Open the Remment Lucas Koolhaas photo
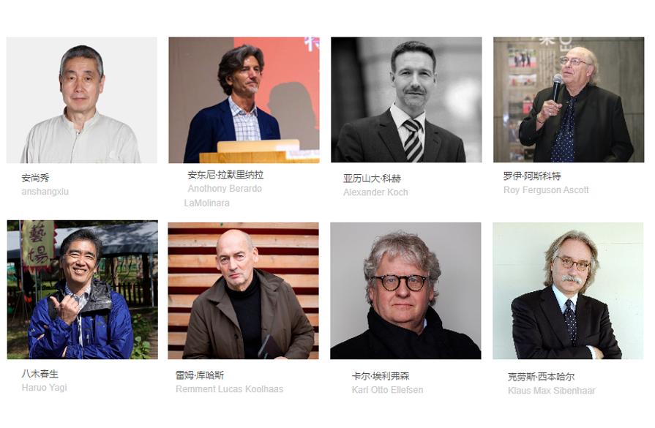655x428 pixels. (243, 290)
